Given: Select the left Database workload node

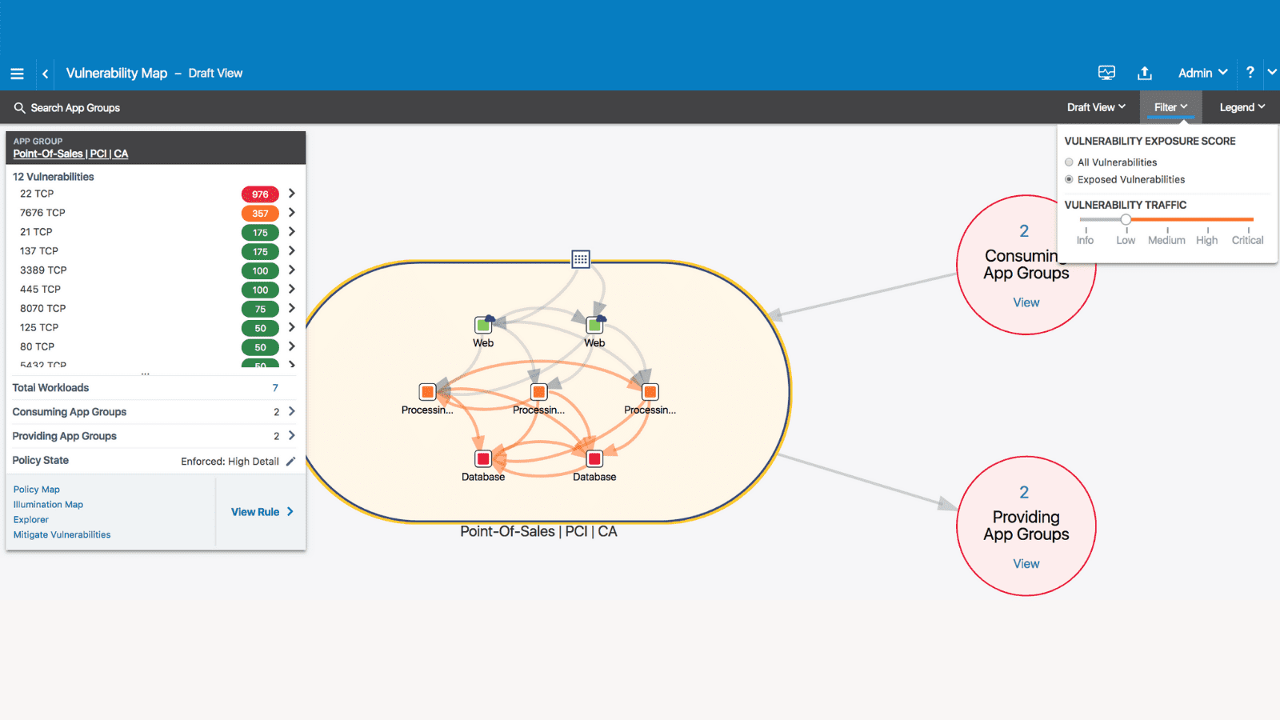Looking at the screenshot, I should pyautogui.click(x=483, y=458).
